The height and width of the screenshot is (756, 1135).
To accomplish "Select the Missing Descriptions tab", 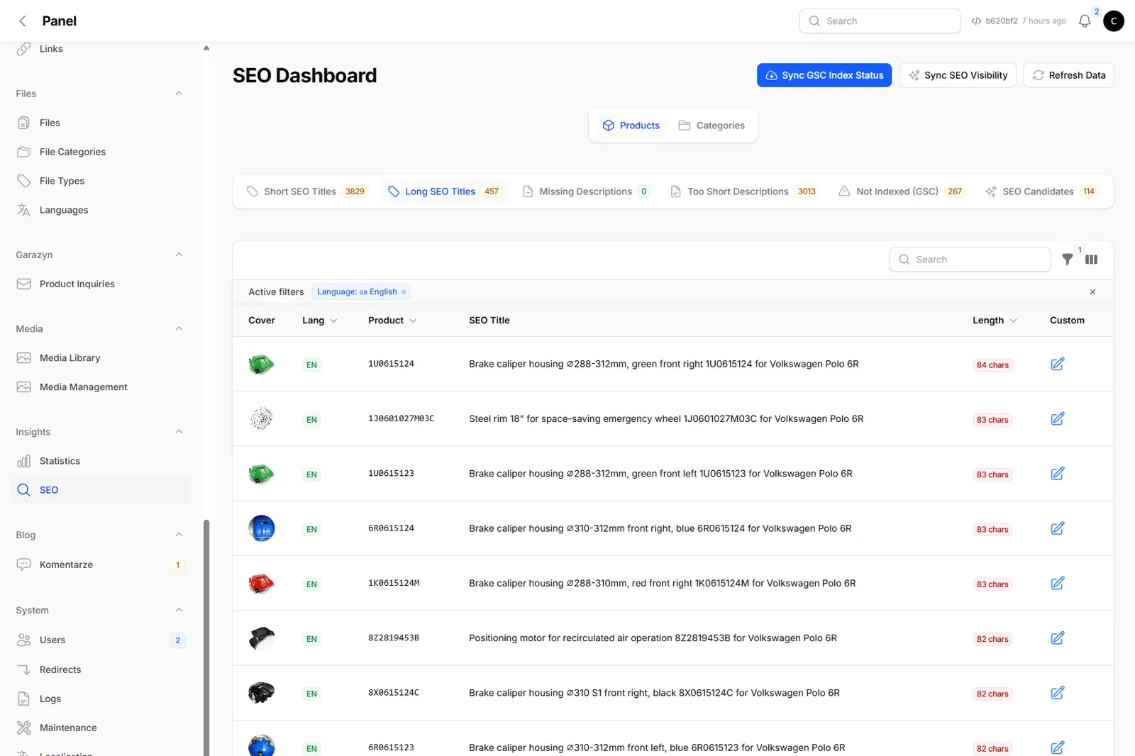I will tap(586, 191).
